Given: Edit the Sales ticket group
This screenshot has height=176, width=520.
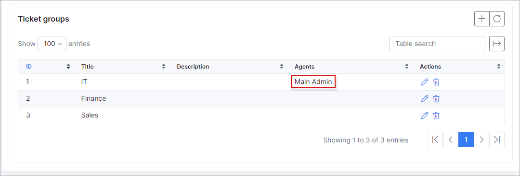Looking at the screenshot, I should (x=425, y=115).
